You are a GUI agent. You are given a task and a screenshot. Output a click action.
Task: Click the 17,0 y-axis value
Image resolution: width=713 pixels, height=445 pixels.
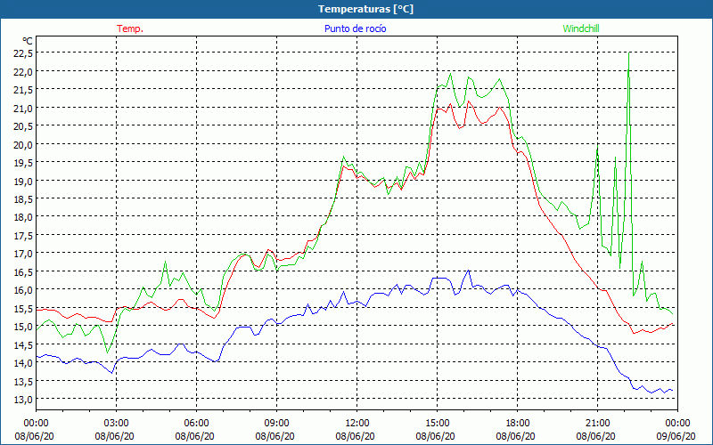23,253
